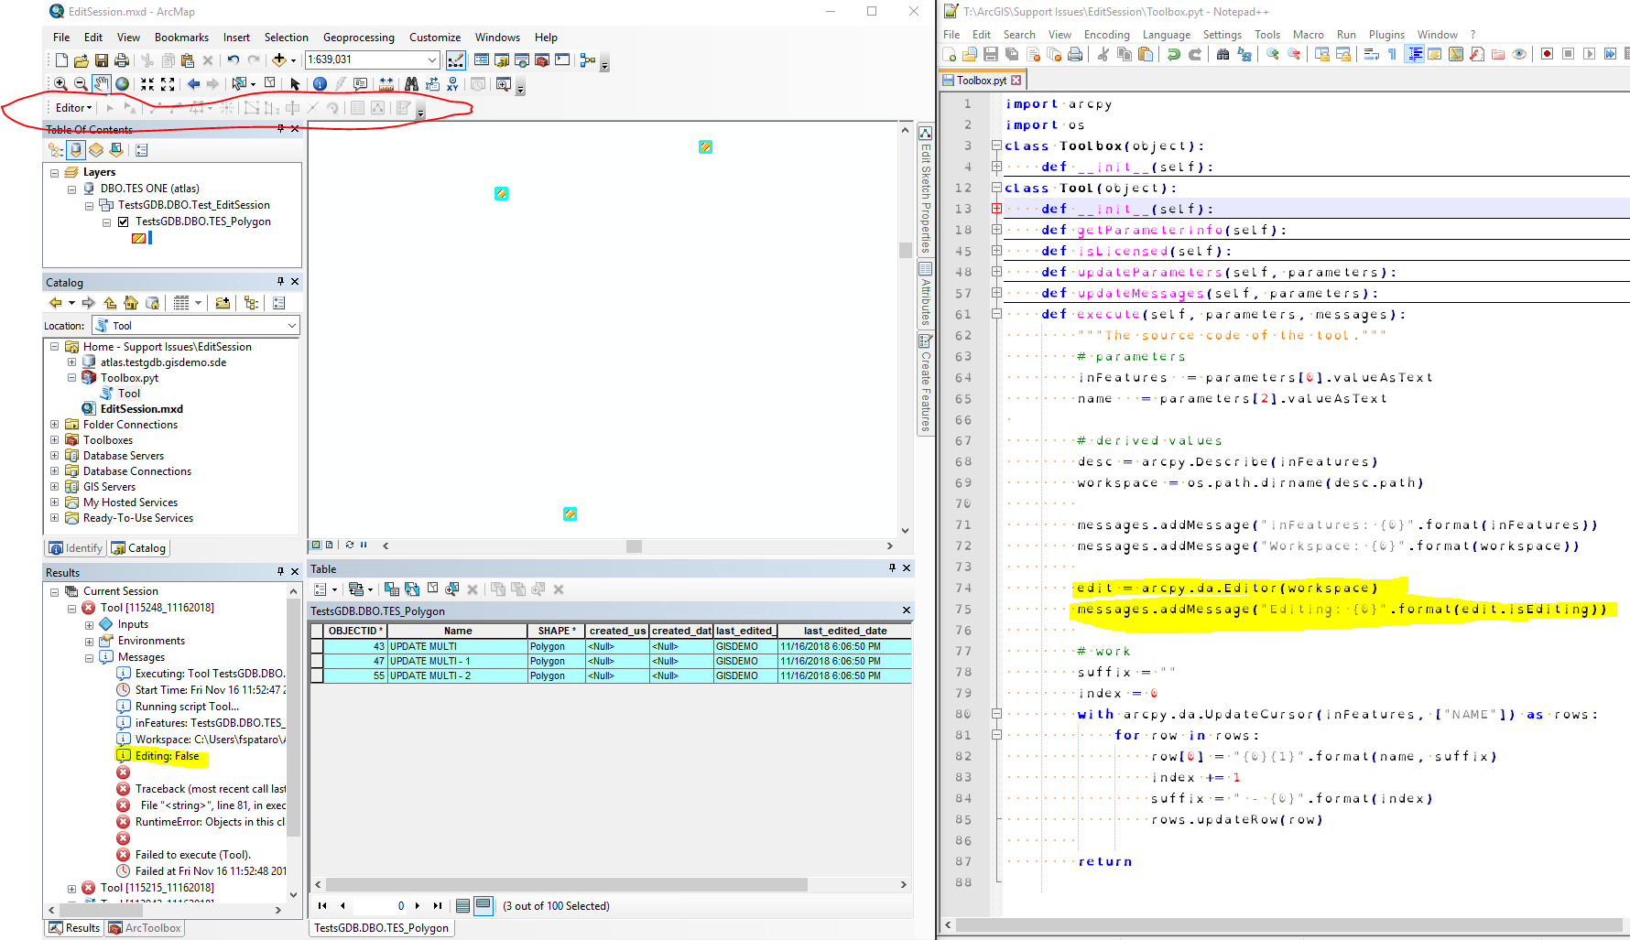1630x940 pixels.
Task: Toggle fold marker for def execute line
Action: pyautogui.click(x=996, y=314)
